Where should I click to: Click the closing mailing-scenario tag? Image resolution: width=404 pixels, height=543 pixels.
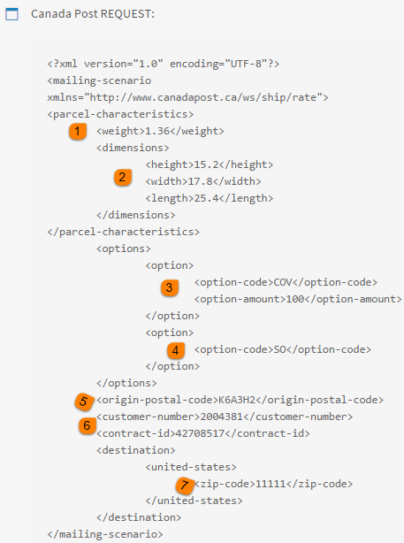pos(105,534)
